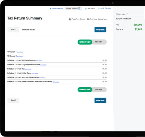Click the top Continue button
The image size is (145, 137).
point(100,30)
